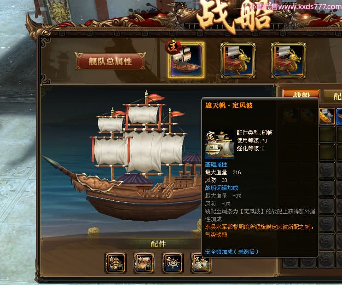342x285 pixels.
Task: Click the second locked accessory slot
Action: point(144,263)
